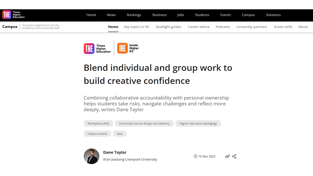Open the Green skills tab
Image resolution: width=313 pixels, height=176 pixels.
[x=283, y=27]
